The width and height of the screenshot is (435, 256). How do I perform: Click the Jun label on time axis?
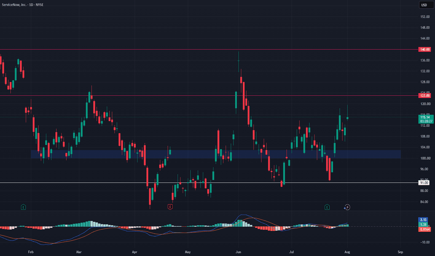click(238, 252)
